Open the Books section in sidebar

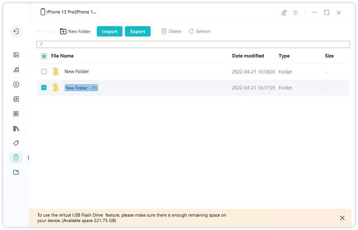[x=16, y=128]
